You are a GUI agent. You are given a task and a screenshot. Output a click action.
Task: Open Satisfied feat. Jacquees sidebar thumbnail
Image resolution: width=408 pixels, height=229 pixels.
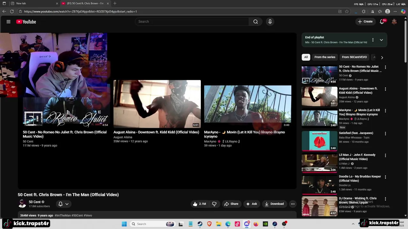tap(319, 141)
